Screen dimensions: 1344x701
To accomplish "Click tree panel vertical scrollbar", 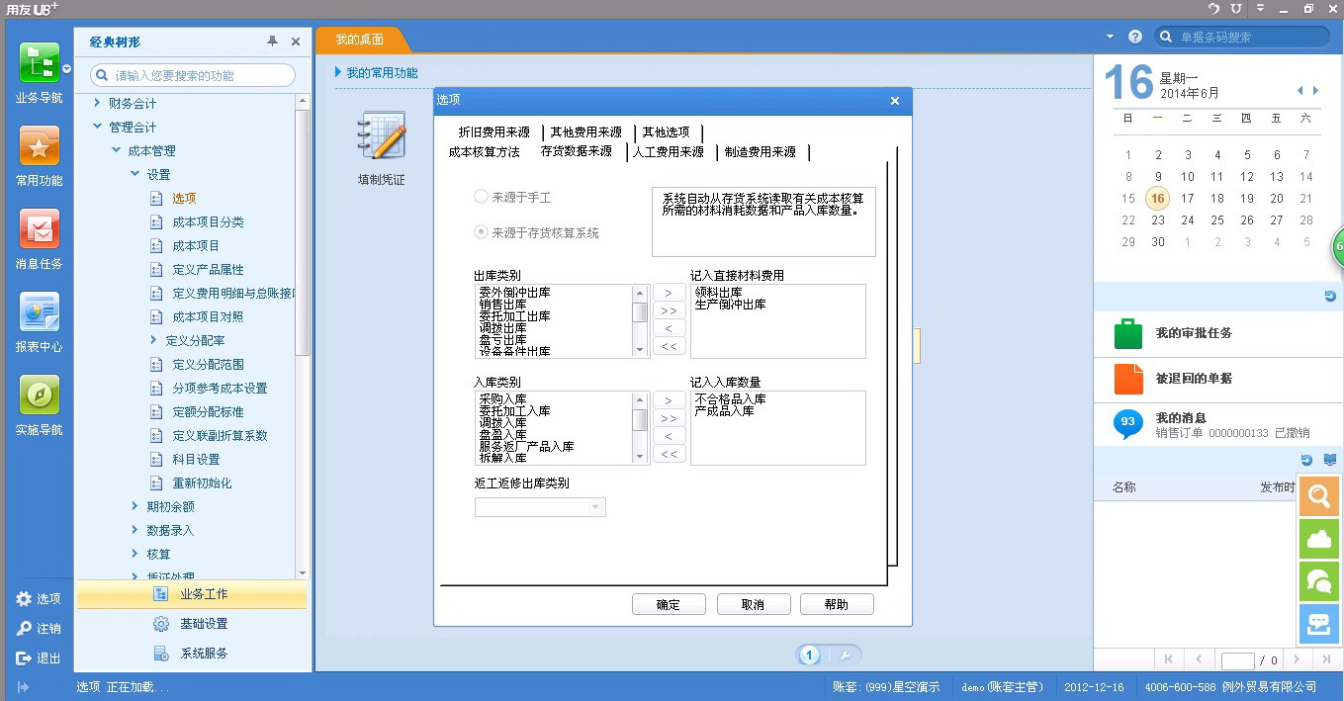I will tap(304, 336).
